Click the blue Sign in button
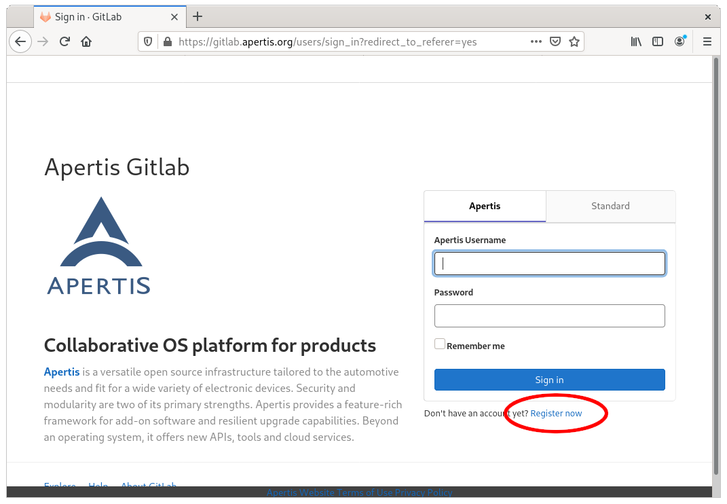The height and width of the screenshot is (504, 727). pyautogui.click(x=549, y=380)
